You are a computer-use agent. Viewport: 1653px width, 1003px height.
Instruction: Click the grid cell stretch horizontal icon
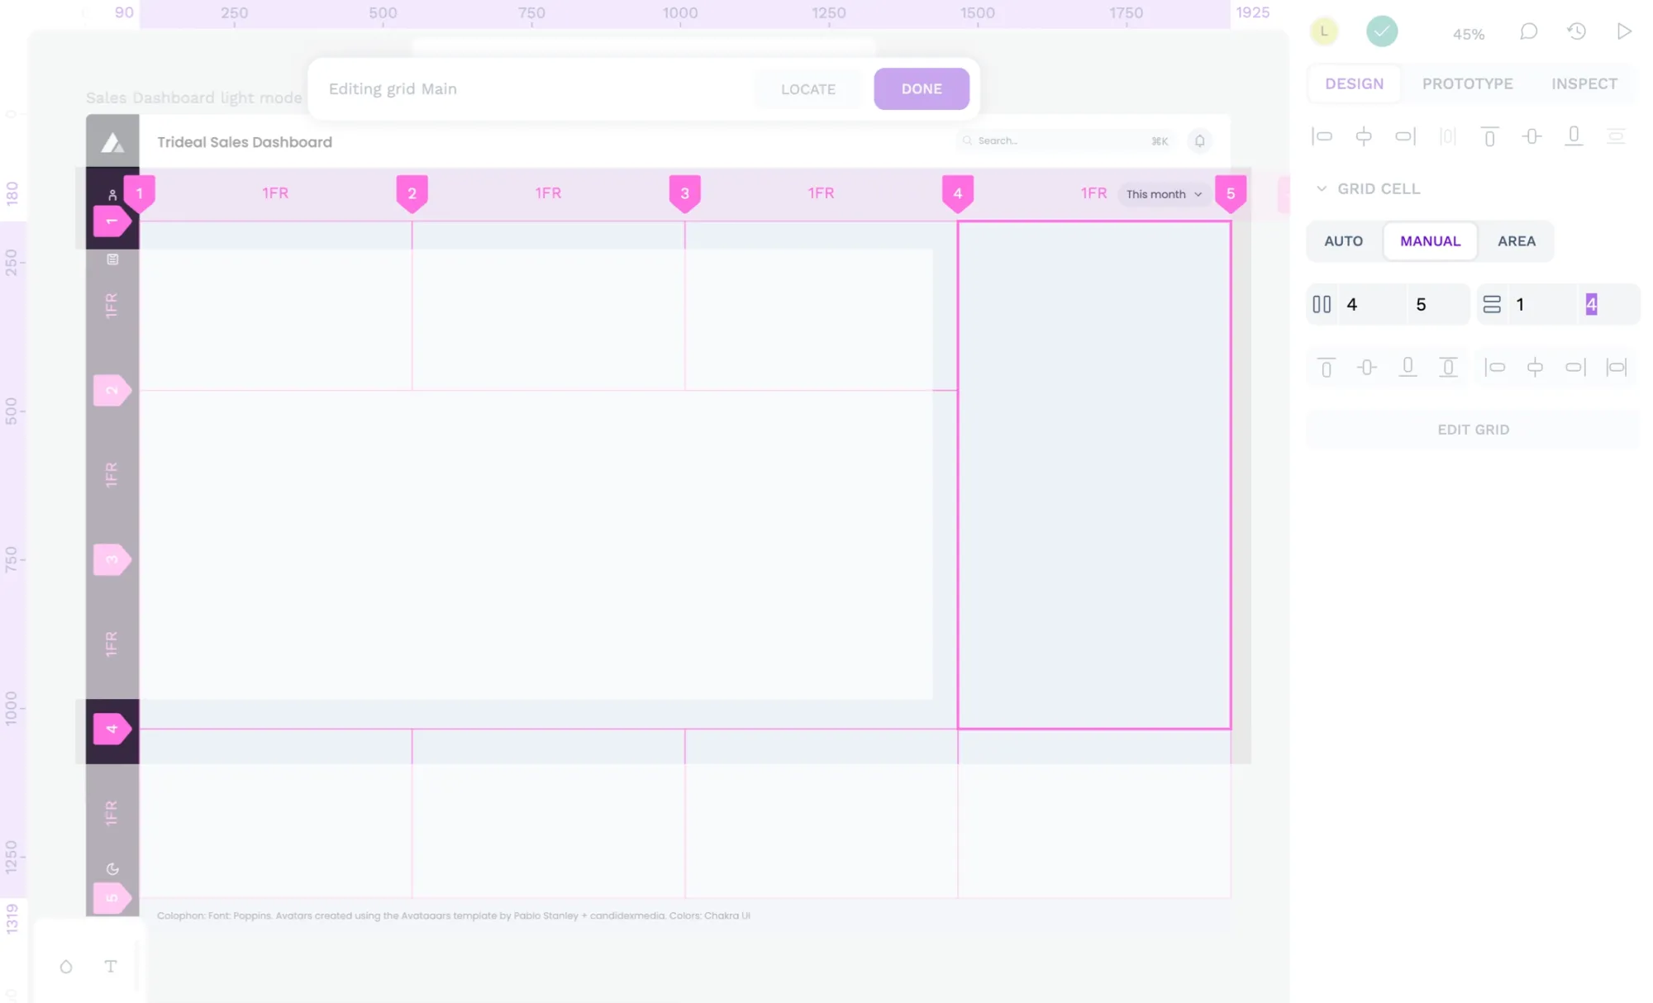click(x=1617, y=367)
